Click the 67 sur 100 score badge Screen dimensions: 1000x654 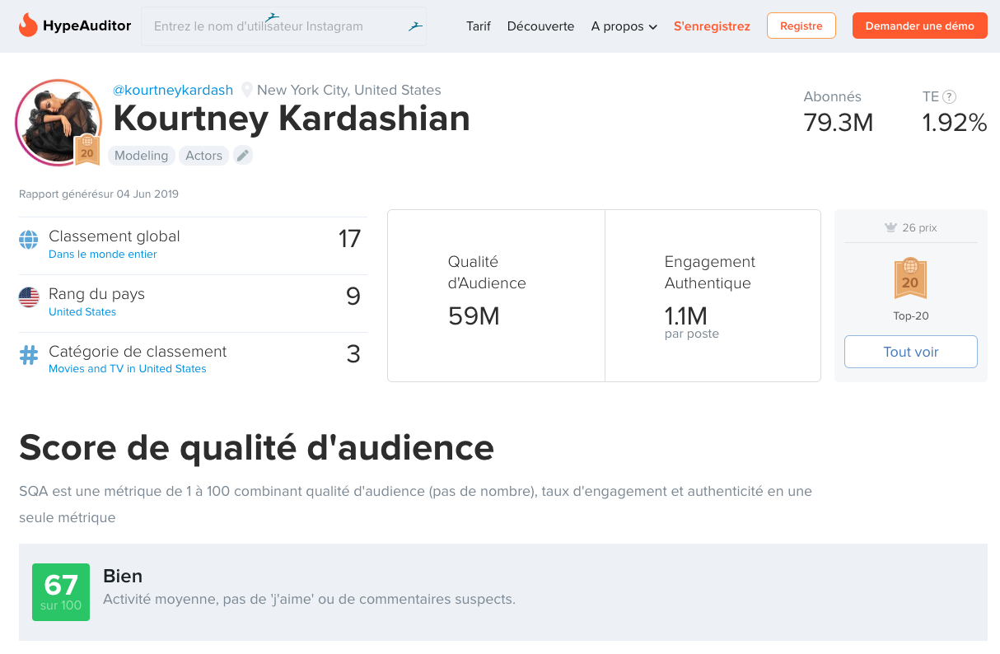coord(61,592)
